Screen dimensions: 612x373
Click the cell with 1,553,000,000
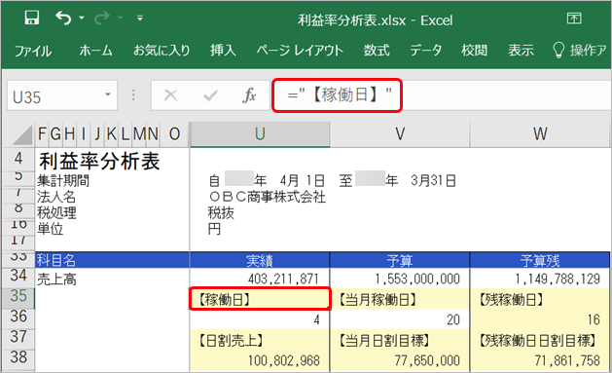[400, 279]
